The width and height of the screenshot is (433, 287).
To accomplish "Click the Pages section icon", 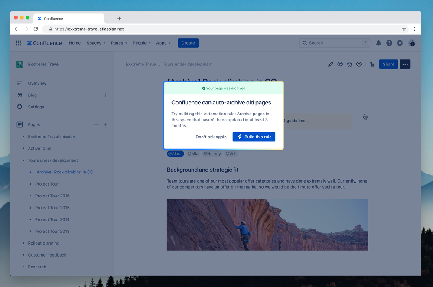I will tap(20, 124).
